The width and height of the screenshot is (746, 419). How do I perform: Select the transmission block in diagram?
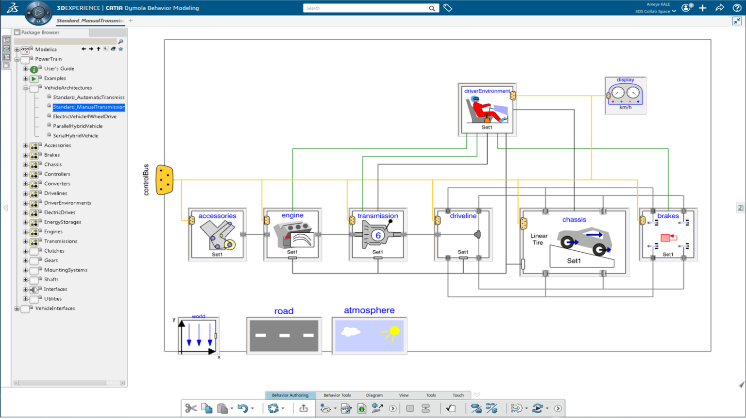click(377, 235)
